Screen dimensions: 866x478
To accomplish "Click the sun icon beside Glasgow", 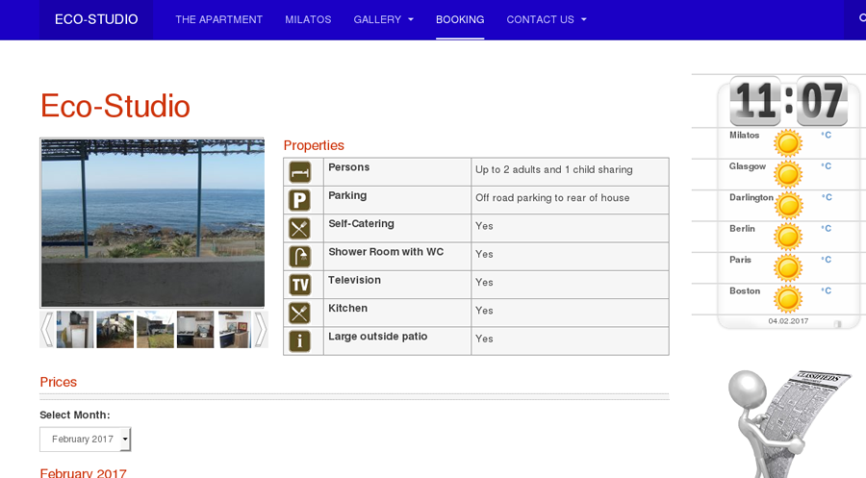I will pos(787,175).
